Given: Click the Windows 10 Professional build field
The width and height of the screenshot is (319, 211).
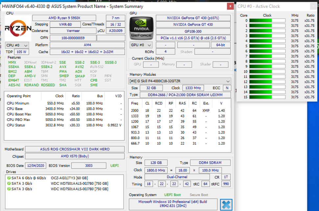Looking at the screenshot, I should [173, 204].
